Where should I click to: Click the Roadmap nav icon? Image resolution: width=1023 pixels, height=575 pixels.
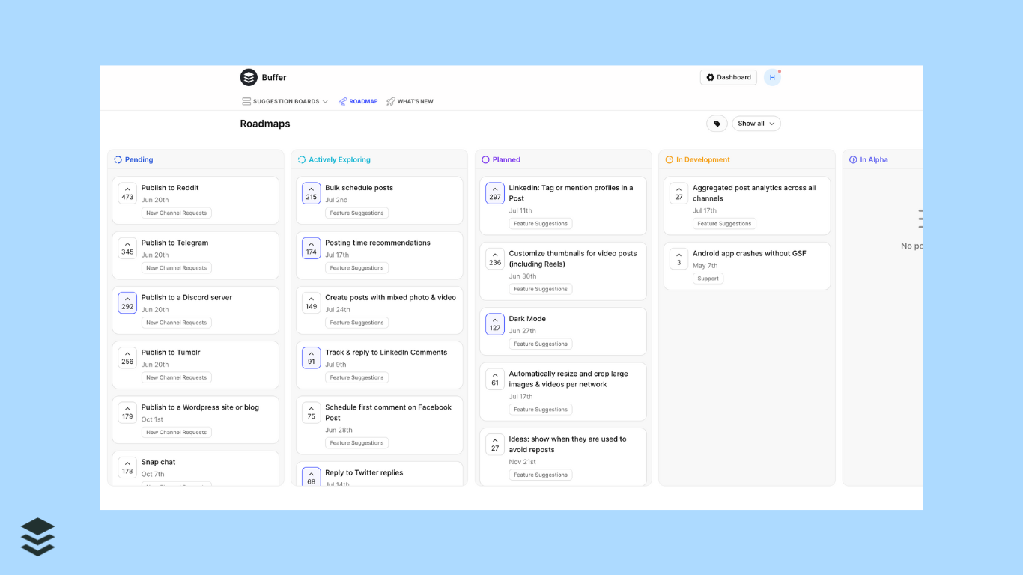coord(342,101)
